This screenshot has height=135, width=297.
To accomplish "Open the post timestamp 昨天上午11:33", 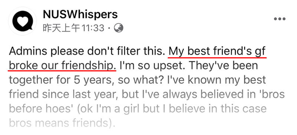I will tap(74, 28).
